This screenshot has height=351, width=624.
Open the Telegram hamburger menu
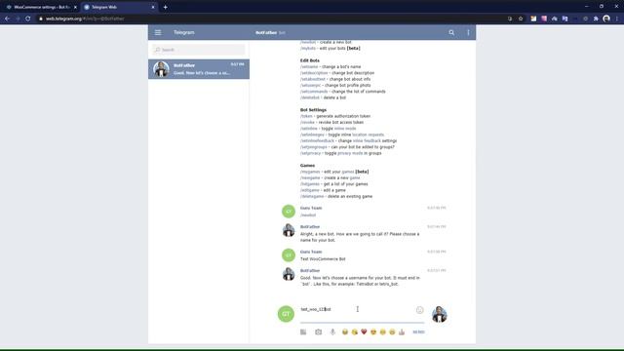pos(158,32)
